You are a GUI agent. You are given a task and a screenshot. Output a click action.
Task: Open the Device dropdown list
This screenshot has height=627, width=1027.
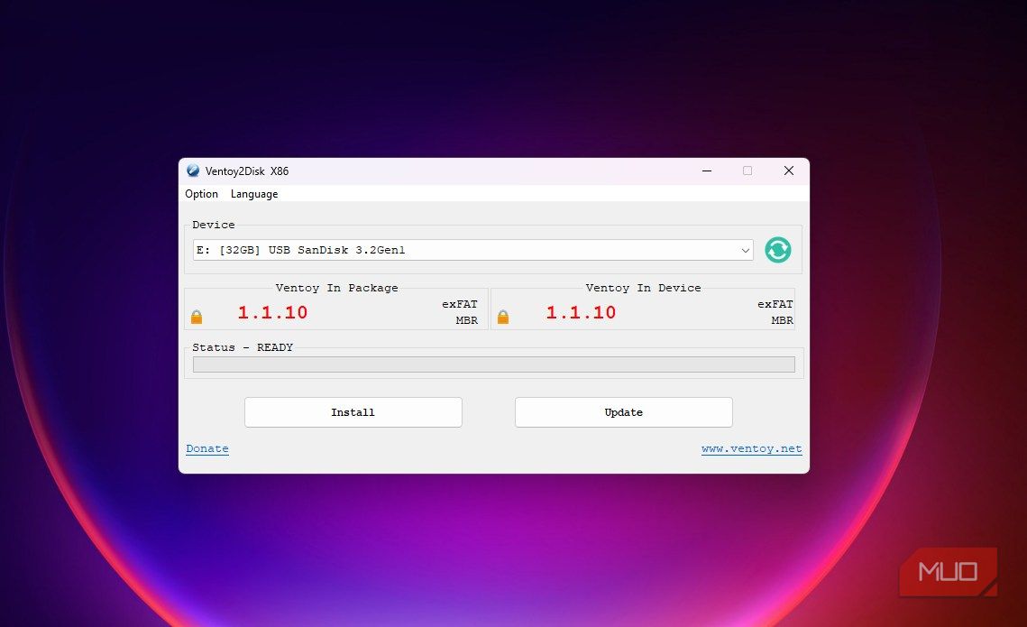(x=472, y=250)
